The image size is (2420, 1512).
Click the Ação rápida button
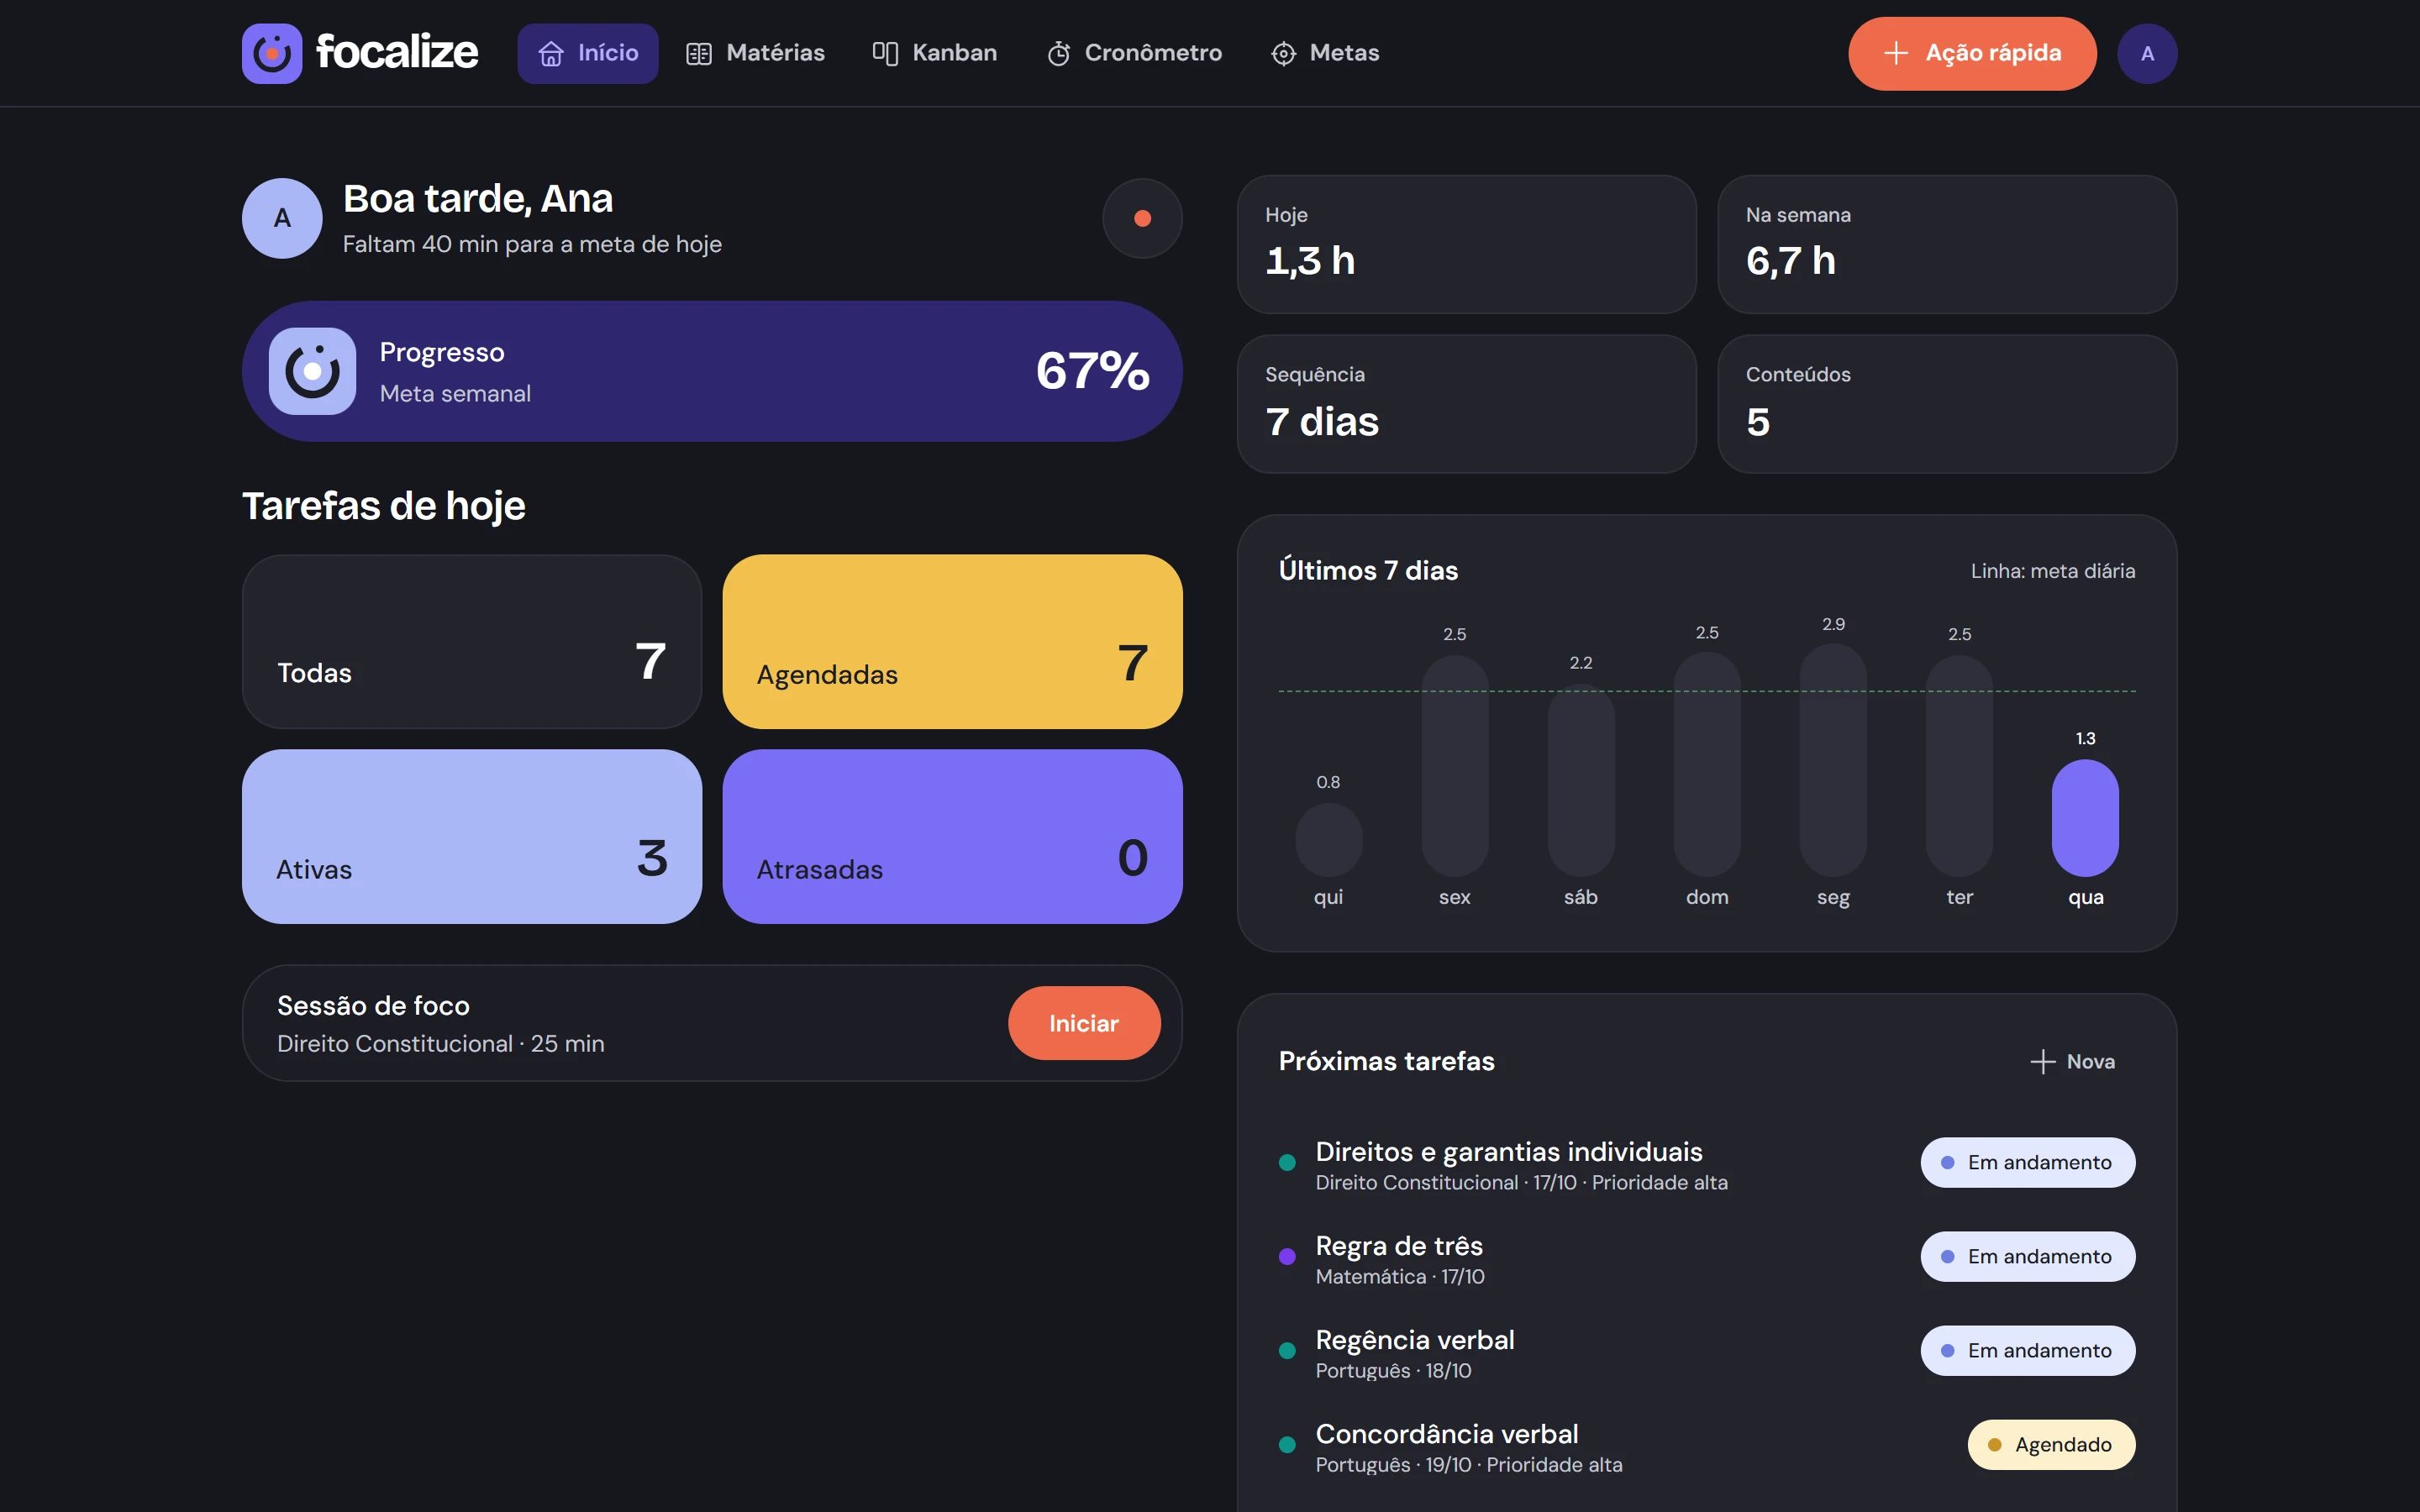pyautogui.click(x=1972, y=53)
